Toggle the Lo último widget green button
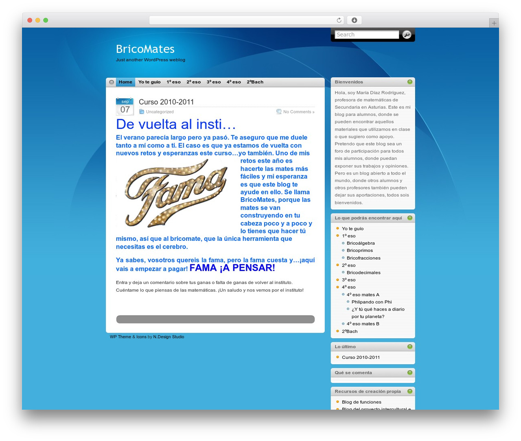The image size is (521, 441). coord(410,347)
